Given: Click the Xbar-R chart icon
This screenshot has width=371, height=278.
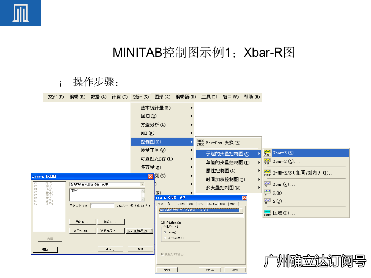Looking at the screenshot, I should click(x=267, y=153).
